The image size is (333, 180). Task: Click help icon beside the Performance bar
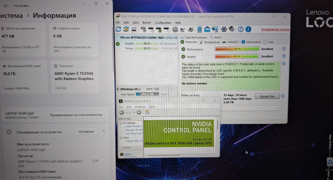point(284,49)
